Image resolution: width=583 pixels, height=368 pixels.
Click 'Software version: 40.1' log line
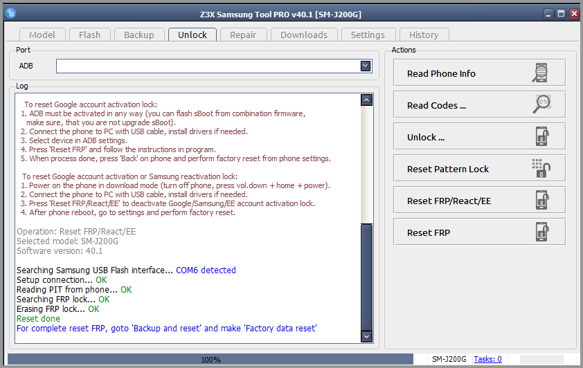pos(60,250)
